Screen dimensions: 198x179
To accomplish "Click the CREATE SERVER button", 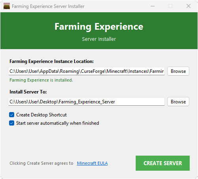I will click(x=163, y=163).
